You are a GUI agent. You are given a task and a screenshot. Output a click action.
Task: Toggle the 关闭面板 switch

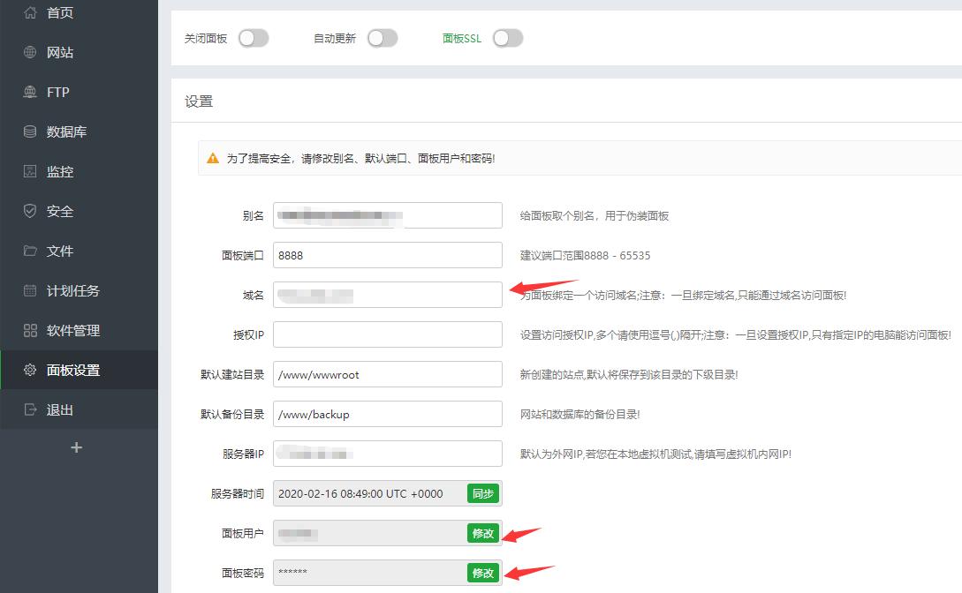(254, 39)
